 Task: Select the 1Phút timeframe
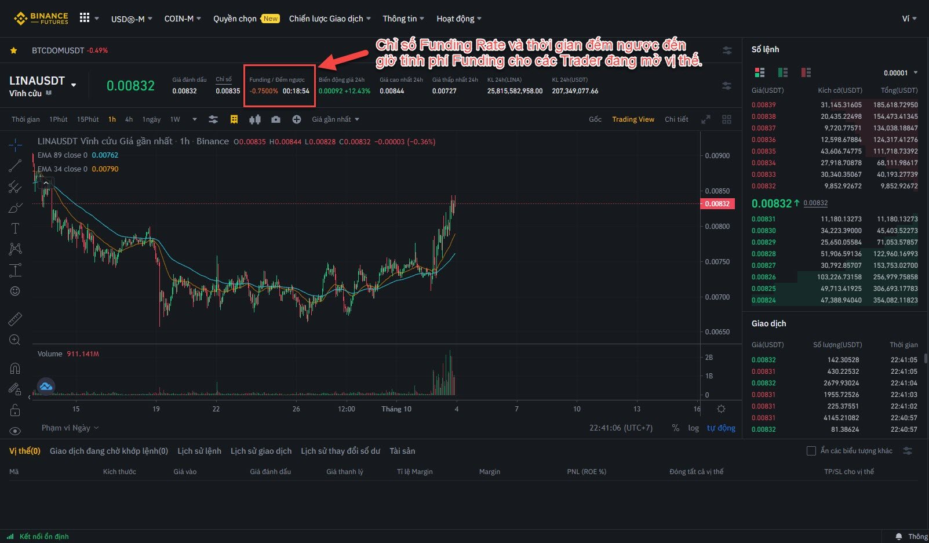59,119
